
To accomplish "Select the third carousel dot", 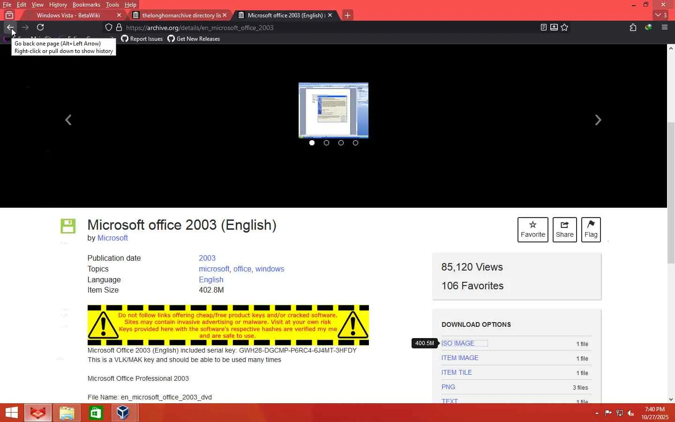I will 341,143.
